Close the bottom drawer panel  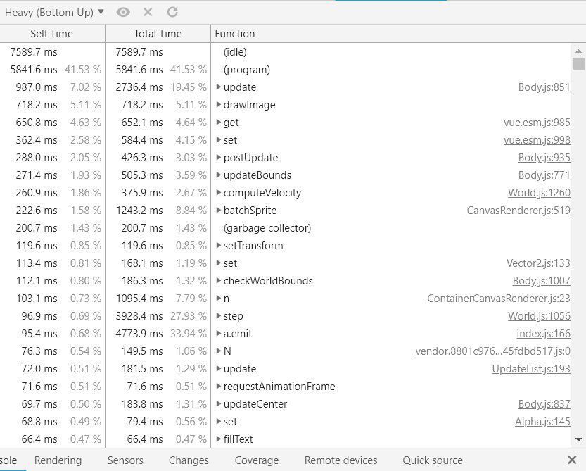tap(571, 460)
